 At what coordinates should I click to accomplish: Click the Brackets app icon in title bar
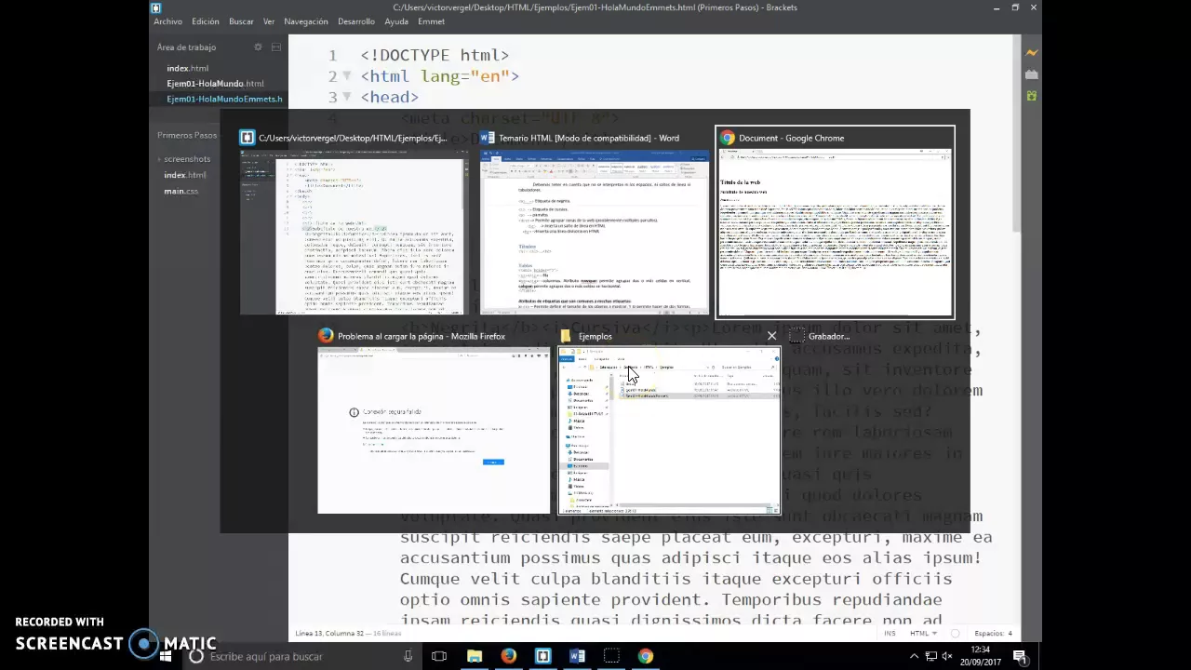(156, 7)
